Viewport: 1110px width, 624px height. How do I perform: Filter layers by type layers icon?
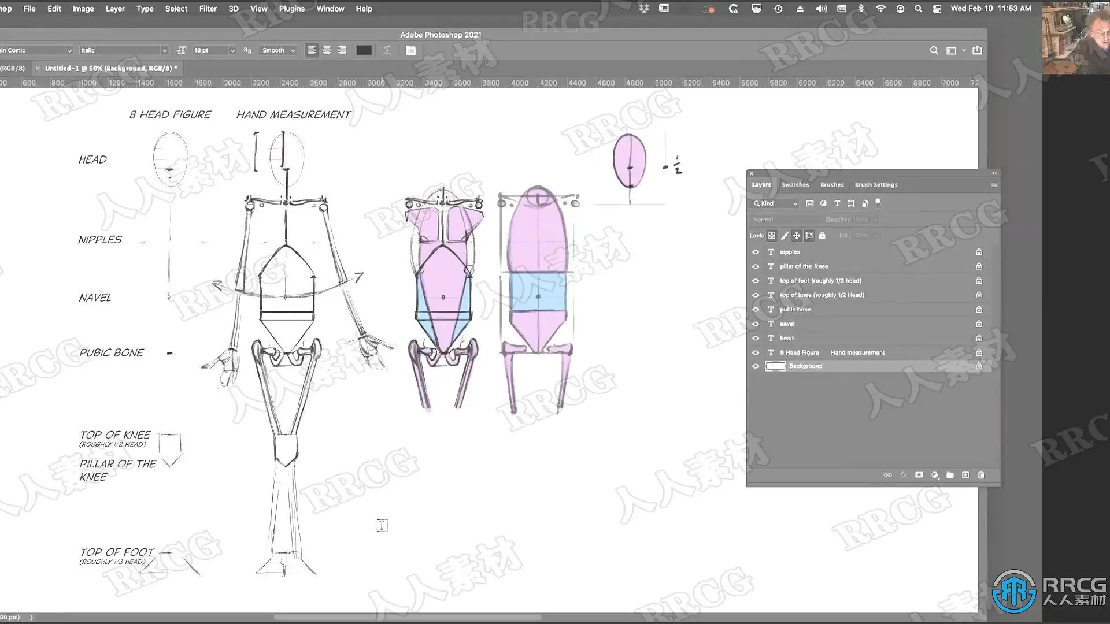point(837,203)
